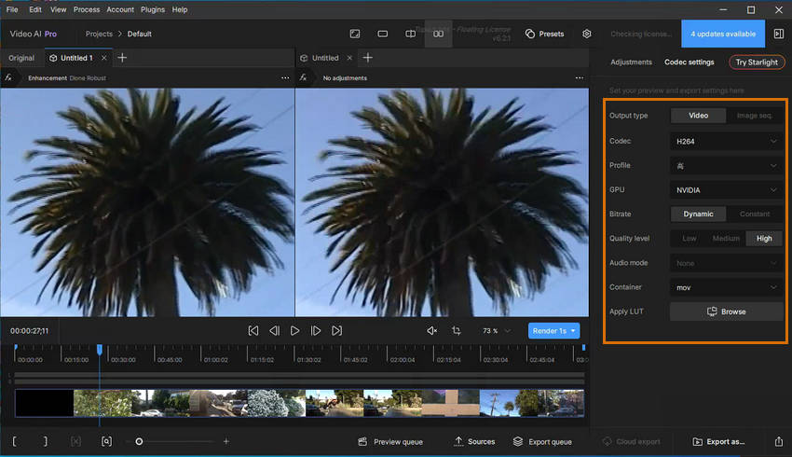Open the Preview queue
The image size is (792, 457).
tap(390, 442)
